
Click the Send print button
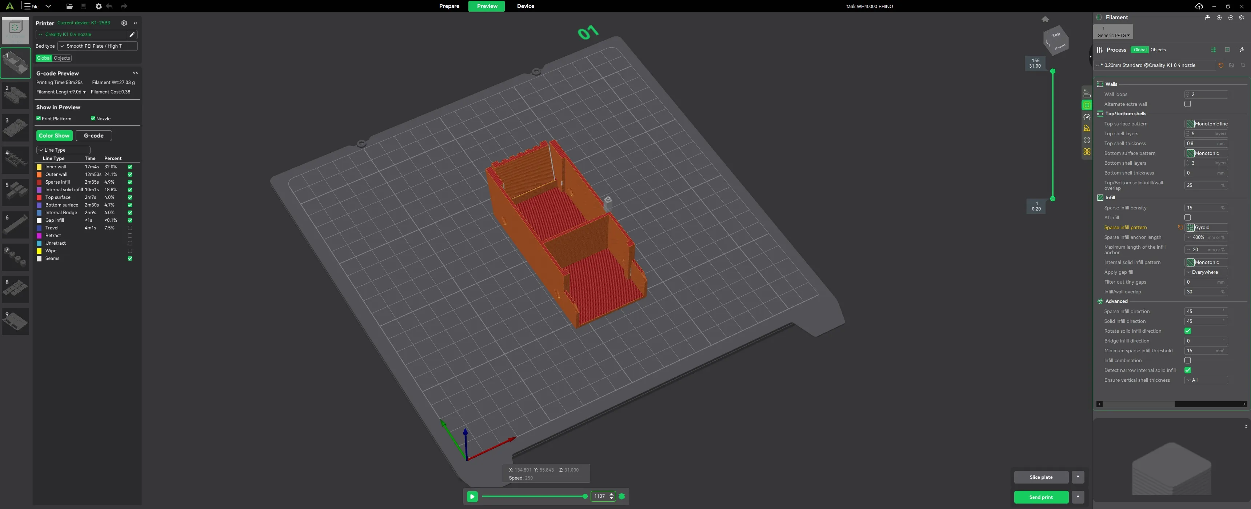[x=1040, y=497]
